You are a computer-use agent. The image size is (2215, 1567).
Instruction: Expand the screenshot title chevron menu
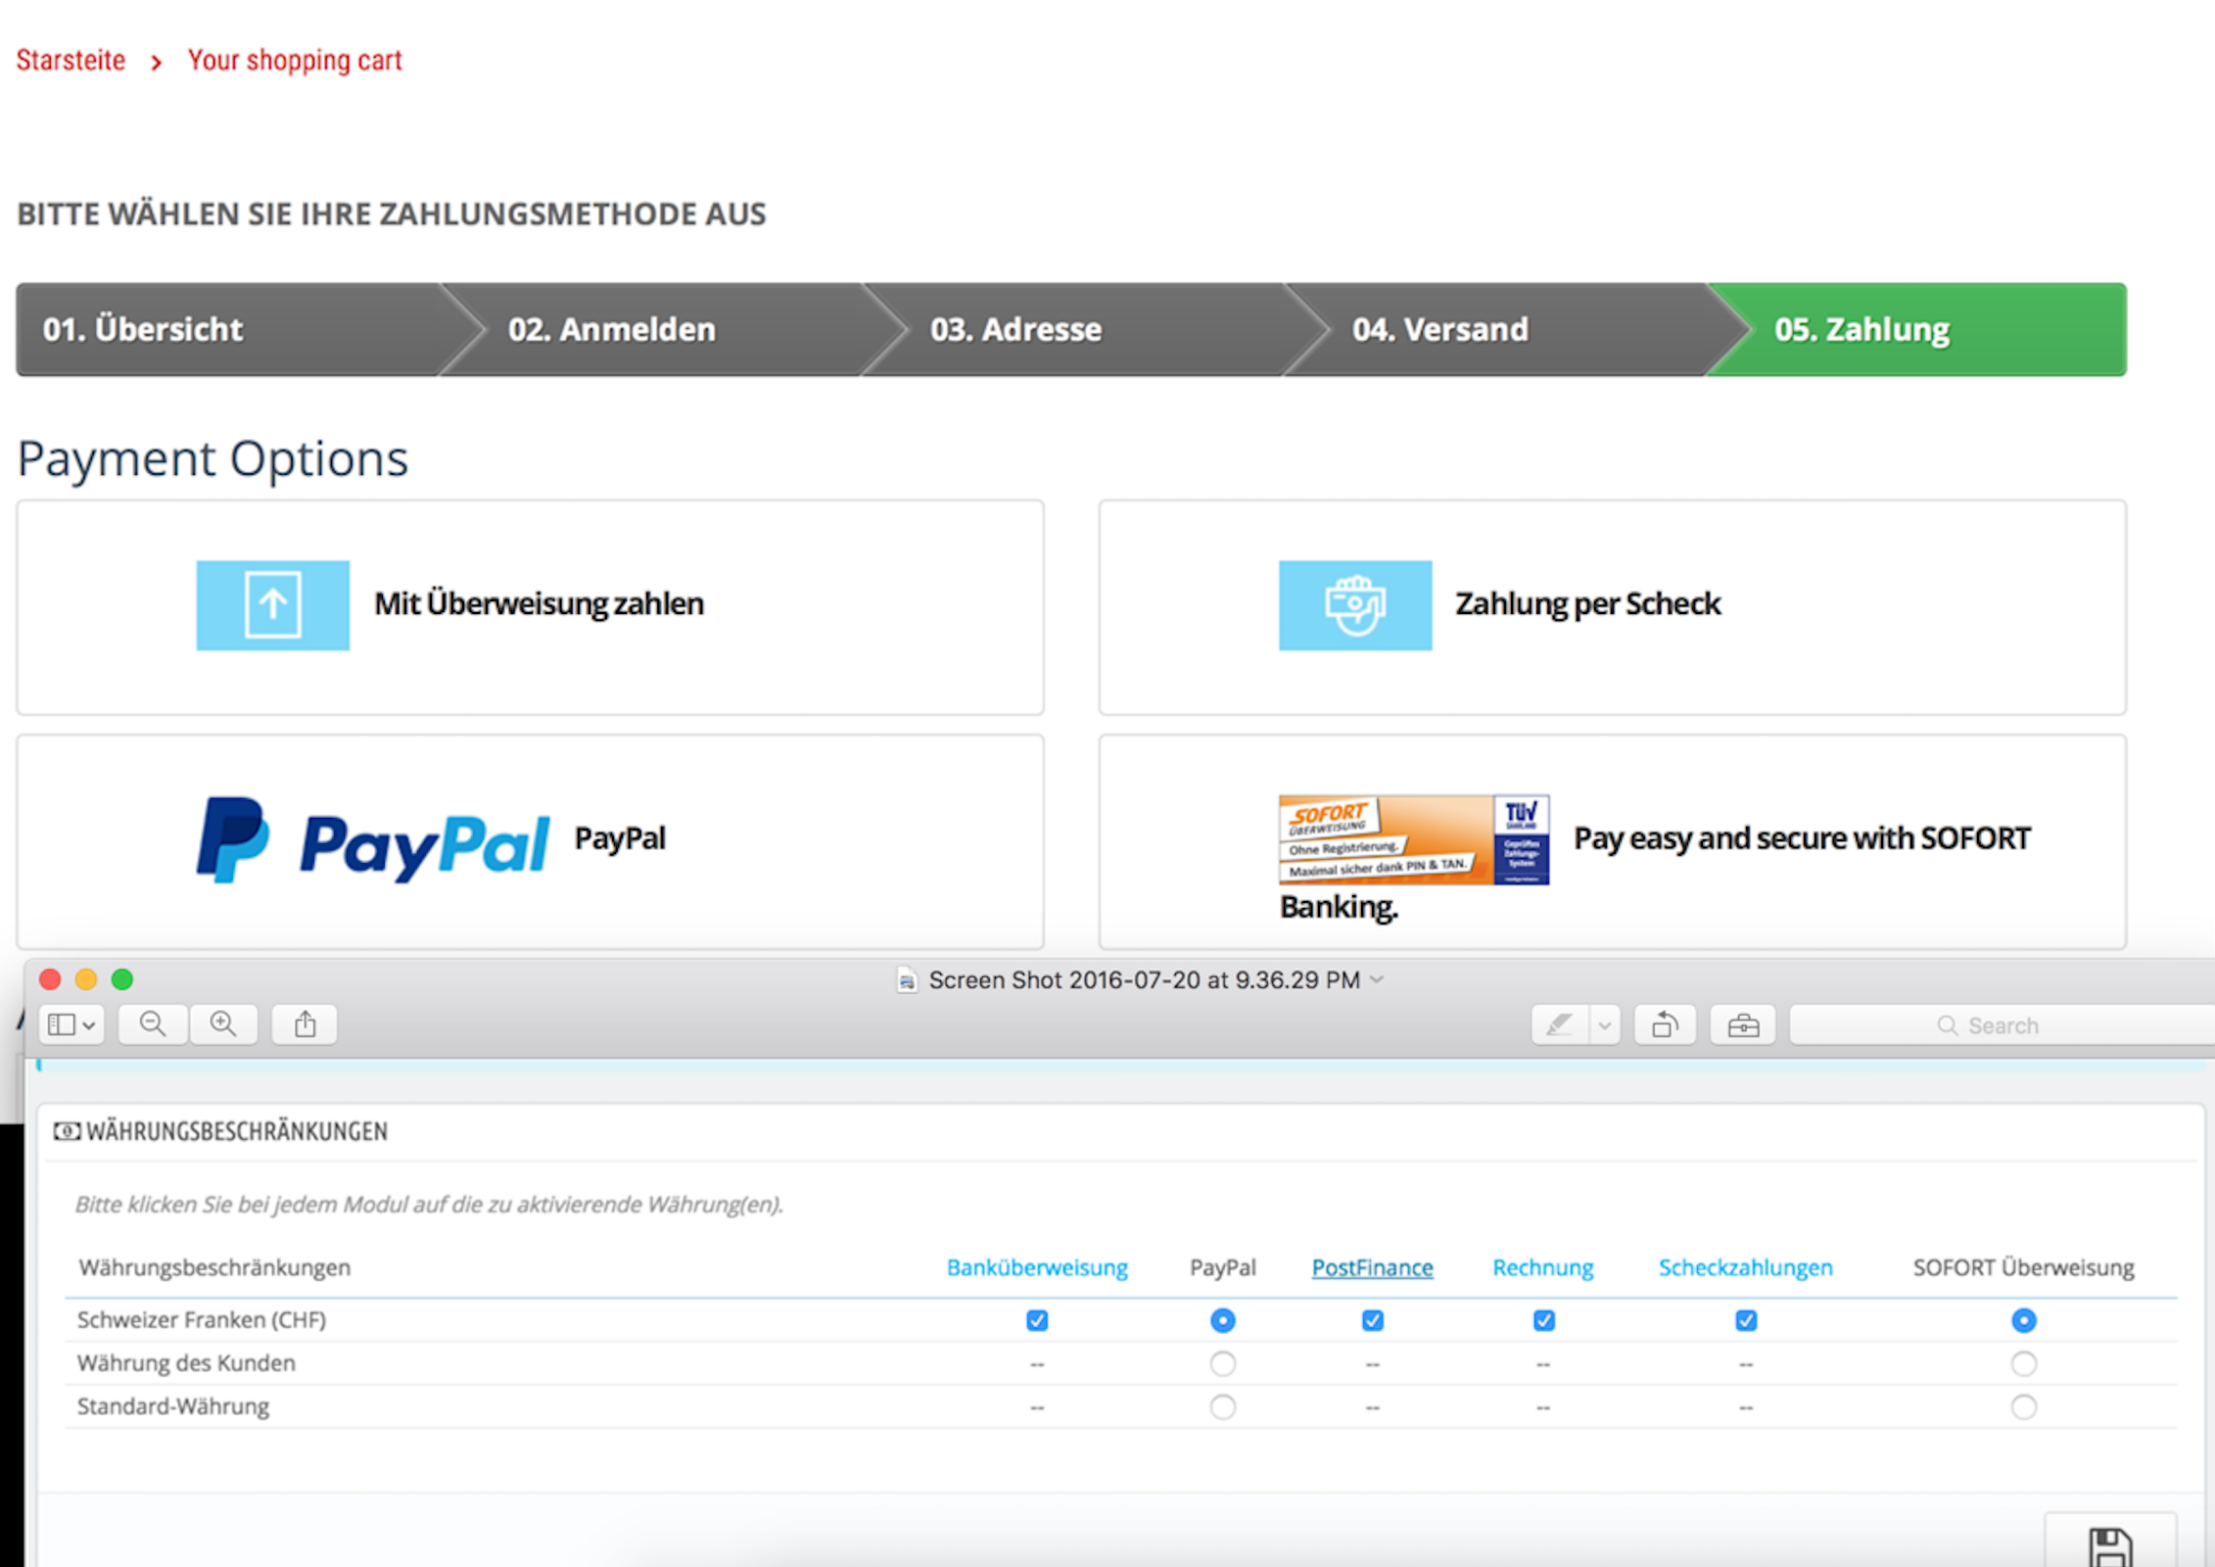click(x=1377, y=979)
